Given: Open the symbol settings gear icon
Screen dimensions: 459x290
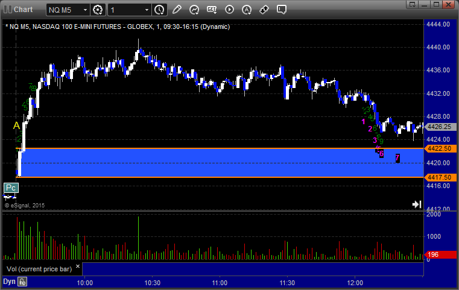Looking at the screenshot, I should 98,10.
